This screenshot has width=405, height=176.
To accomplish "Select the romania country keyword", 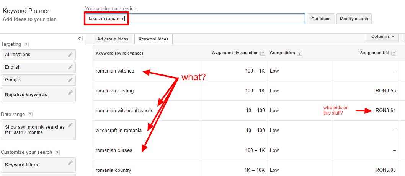I will click(113, 170).
